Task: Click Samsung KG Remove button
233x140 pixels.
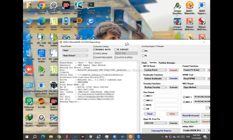Action: (x=161, y=131)
